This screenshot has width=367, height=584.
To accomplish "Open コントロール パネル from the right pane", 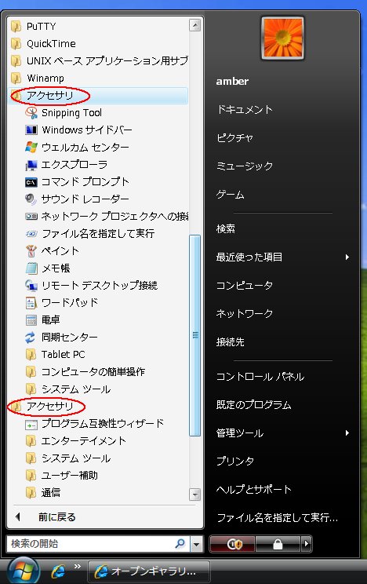I will click(260, 377).
